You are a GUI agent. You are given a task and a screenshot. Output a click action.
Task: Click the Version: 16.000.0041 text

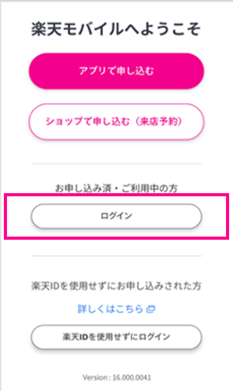tap(116, 377)
